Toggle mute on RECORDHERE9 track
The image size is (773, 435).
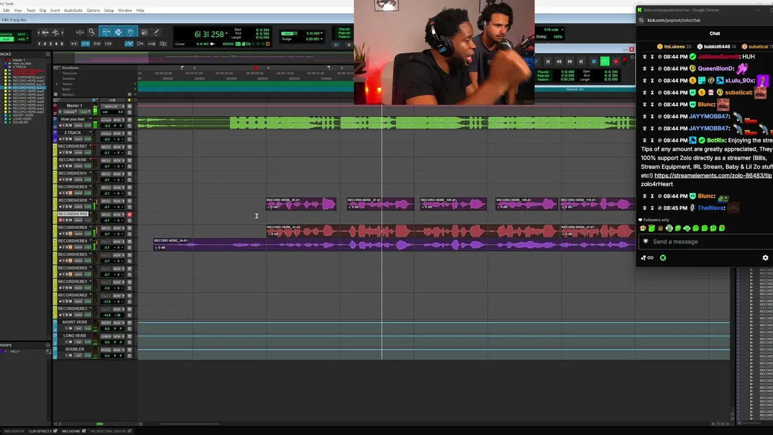click(x=70, y=193)
